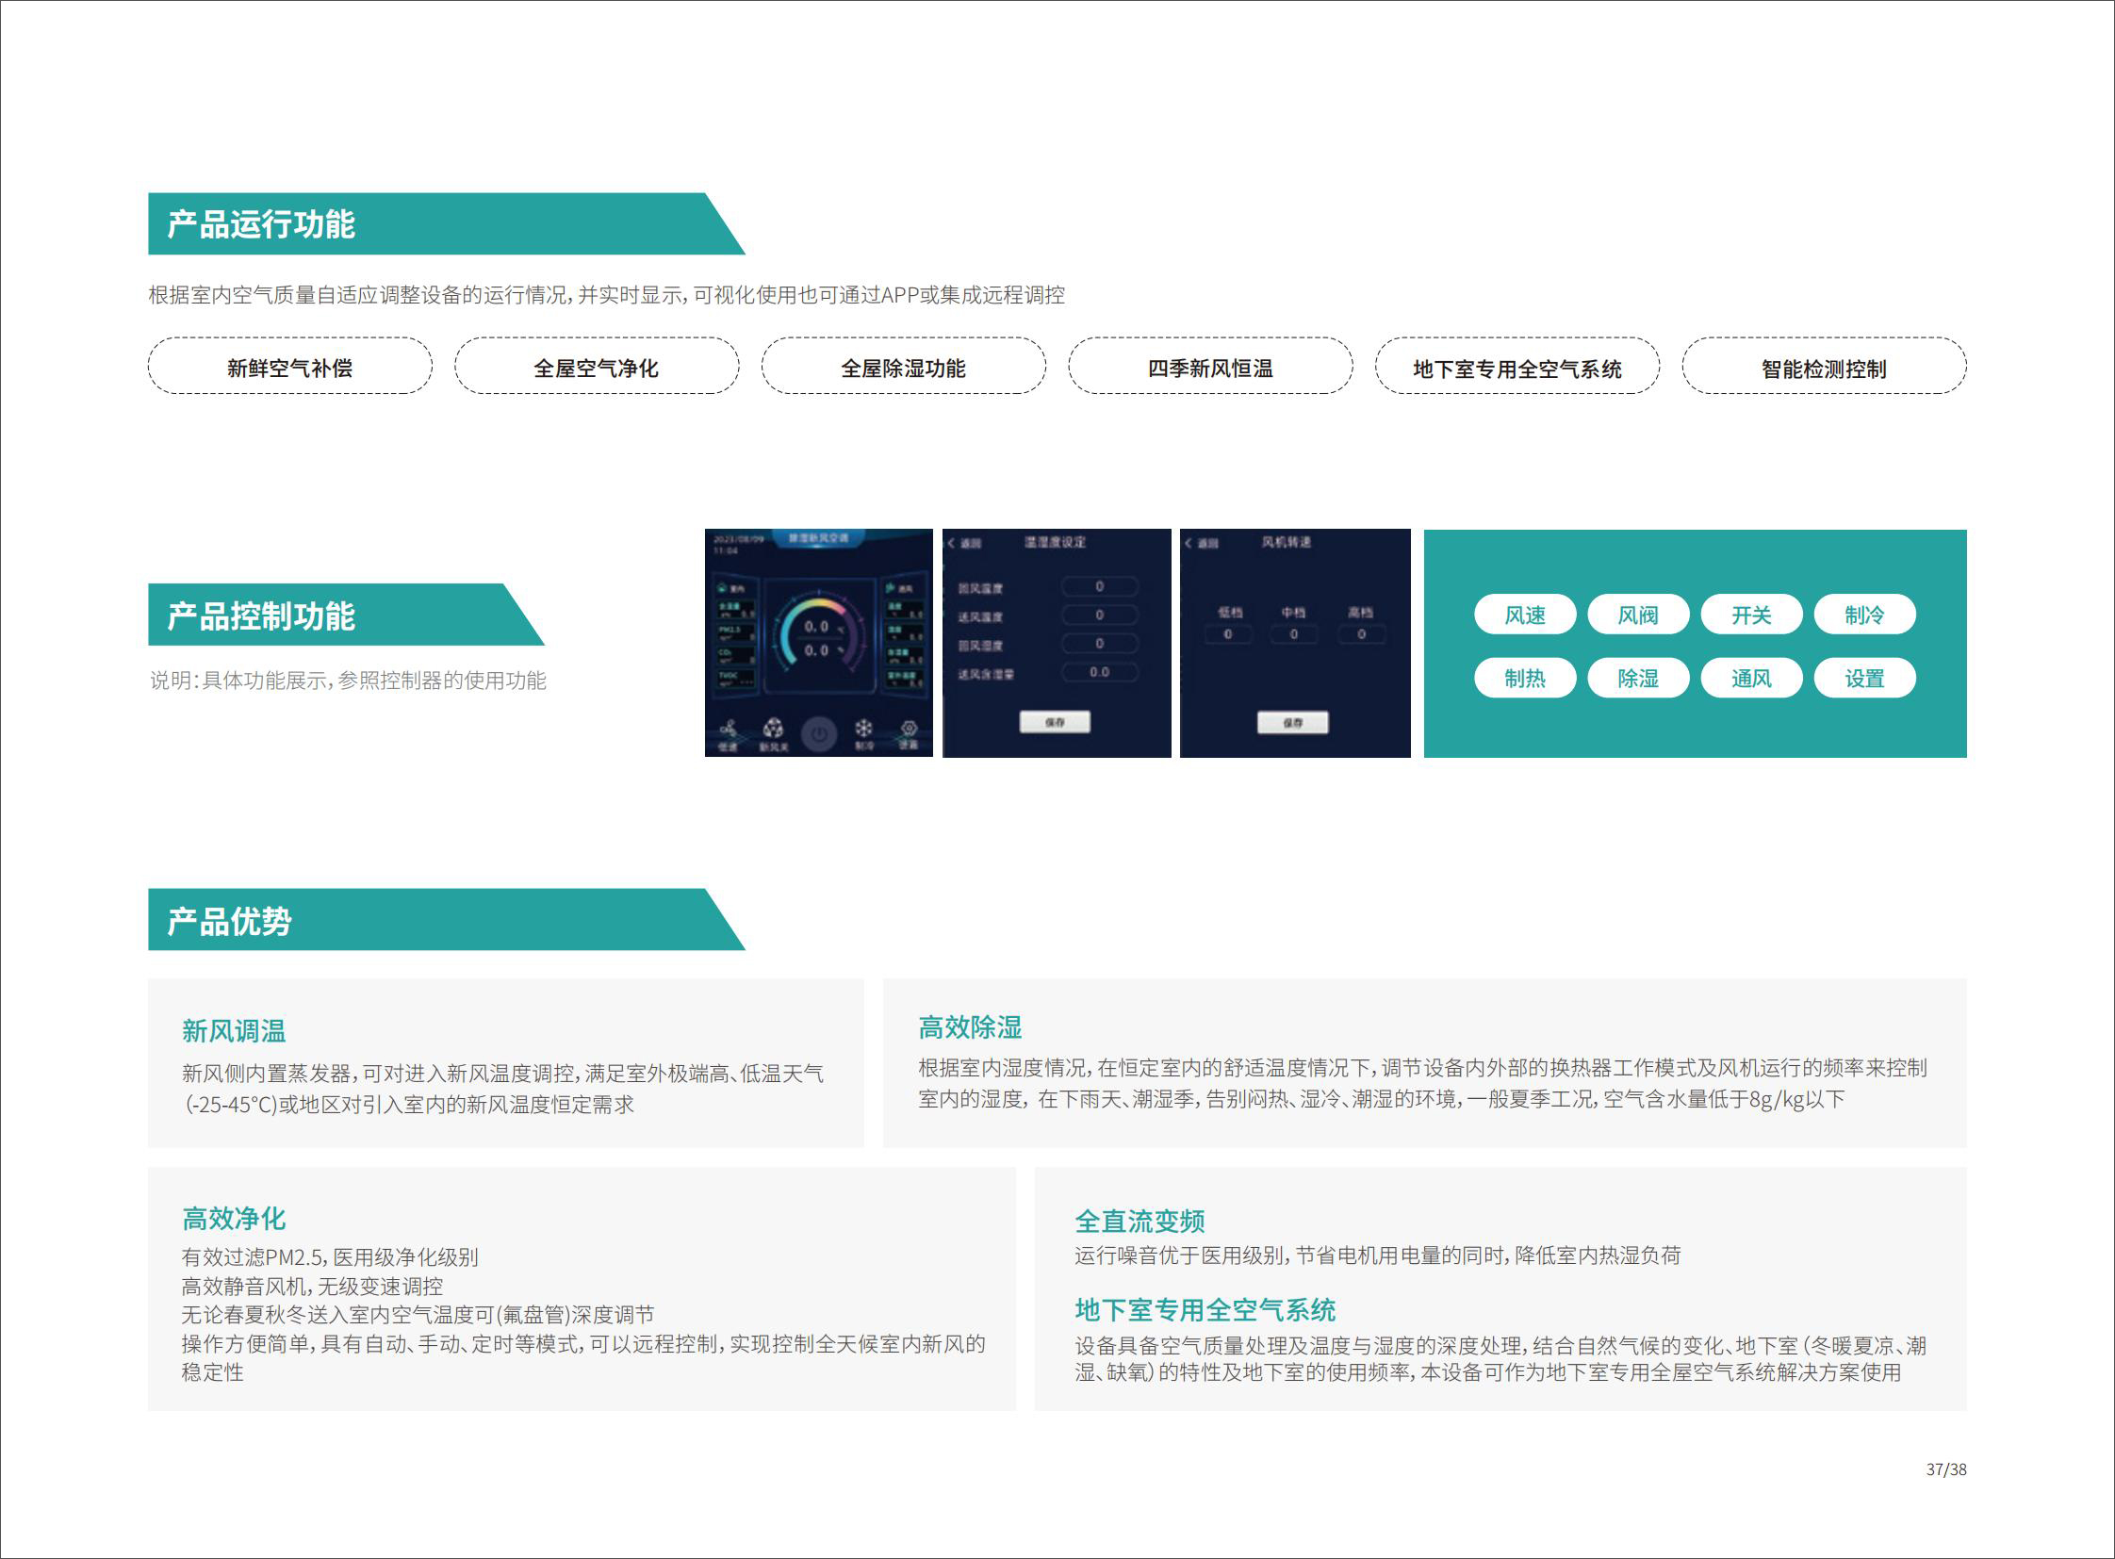The width and height of the screenshot is (2115, 1559).
Task: Click the 有效过滤PM2.5 text line
Action: tap(329, 1257)
